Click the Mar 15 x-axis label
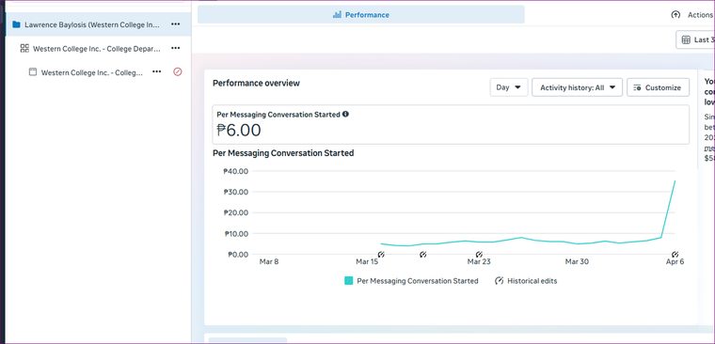715x344 pixels. click(x=367, y=262)
